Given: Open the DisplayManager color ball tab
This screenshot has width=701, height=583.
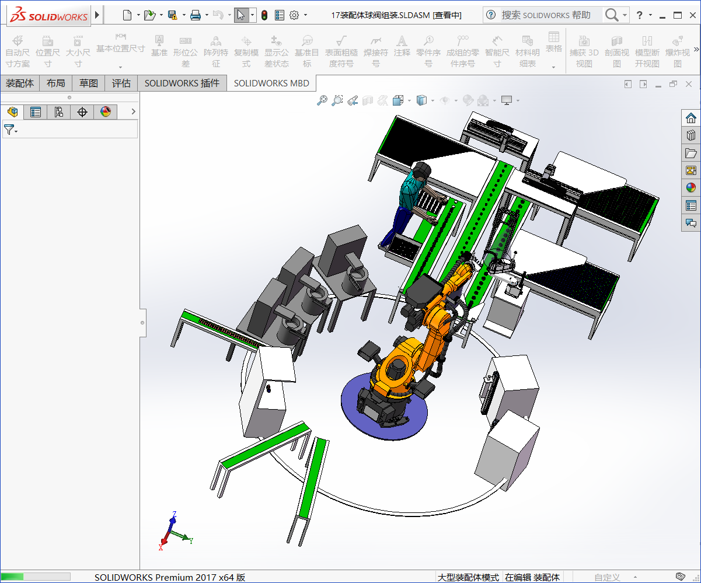Looking at the screenshot, I should point(106,112).
